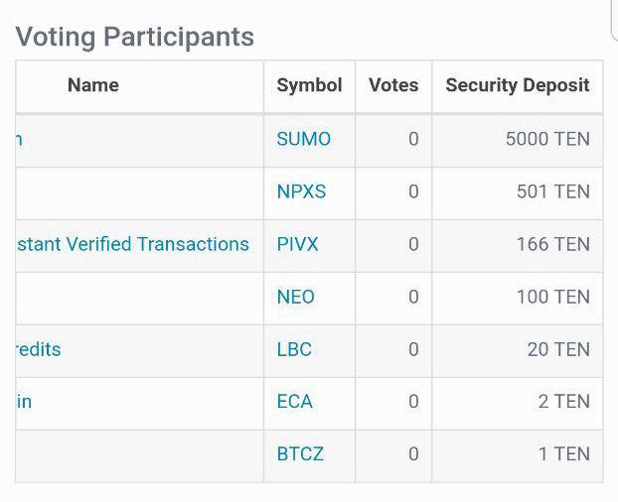Select the 501 TEN deposit cell
The width and height of the screenshot is (618, 502).
pos(518,193)
